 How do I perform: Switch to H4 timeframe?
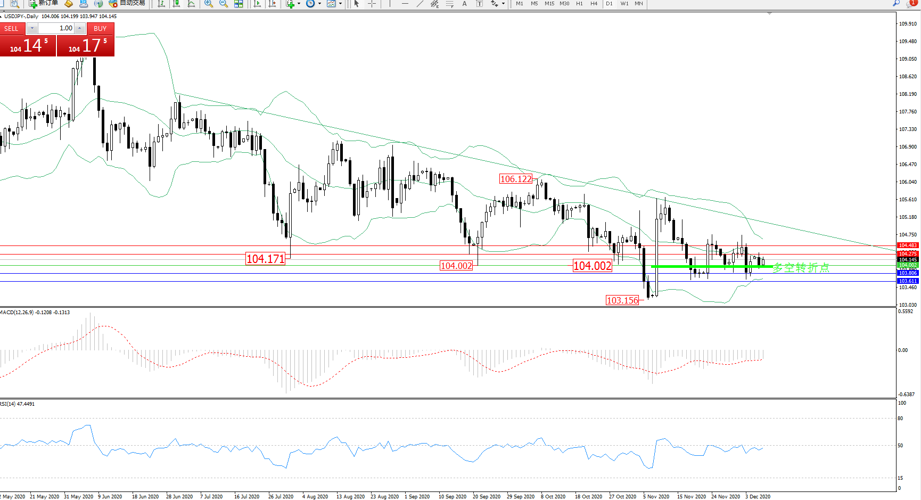coord(594,4)
